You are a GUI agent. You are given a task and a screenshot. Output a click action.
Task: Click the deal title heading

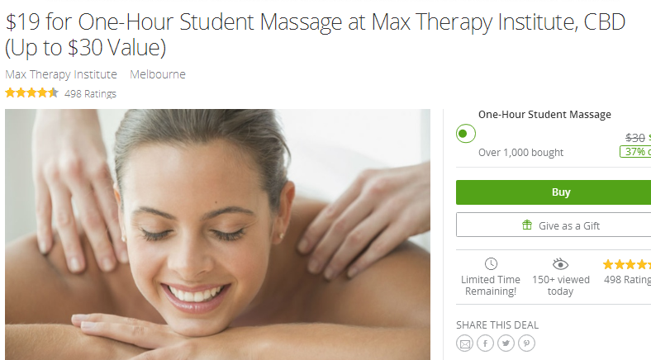pyautogui.click(x=315, y=35)
